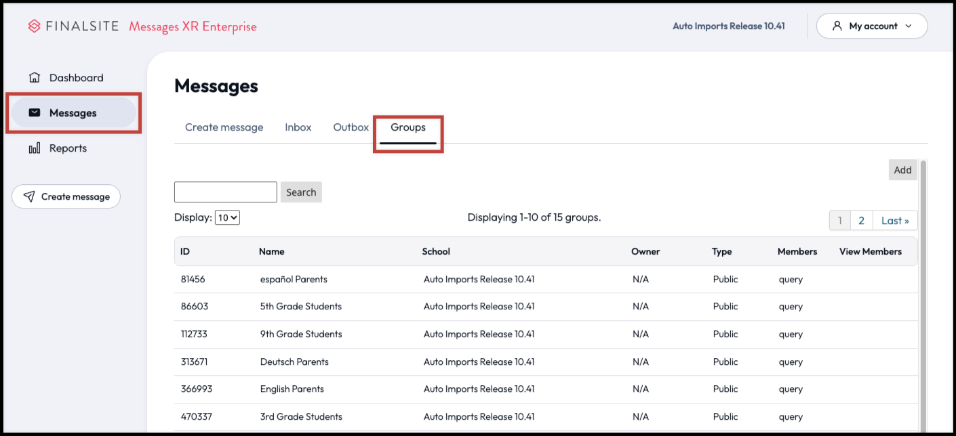The height and width of the screenshot is (436, 956).
Task: Click the Reports bar chart icon
Action: [x=35, y=148]
